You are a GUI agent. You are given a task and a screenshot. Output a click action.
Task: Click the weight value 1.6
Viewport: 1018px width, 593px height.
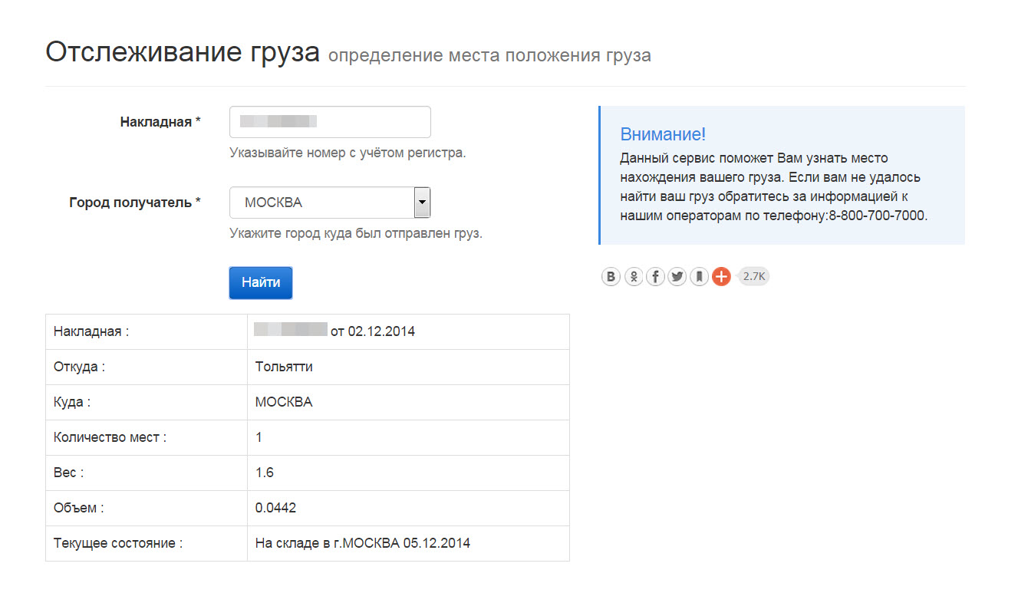click(x=265, y=473)
